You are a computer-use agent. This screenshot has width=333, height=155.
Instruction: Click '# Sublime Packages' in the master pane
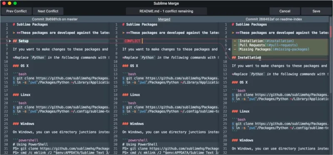30,24
